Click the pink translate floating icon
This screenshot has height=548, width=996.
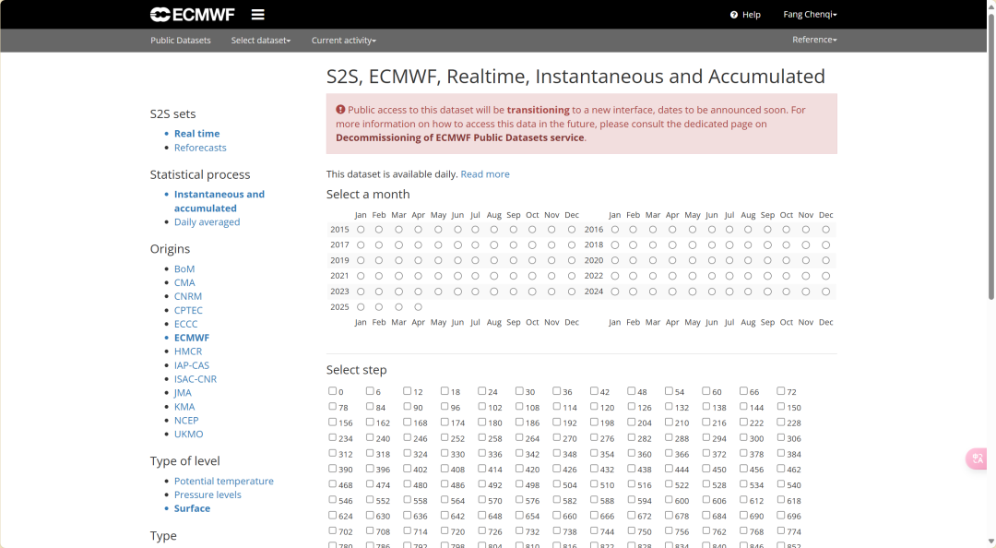pos(977,459)
